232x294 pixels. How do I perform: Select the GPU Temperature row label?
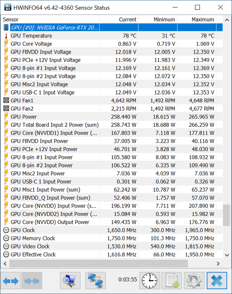point(31,36)
